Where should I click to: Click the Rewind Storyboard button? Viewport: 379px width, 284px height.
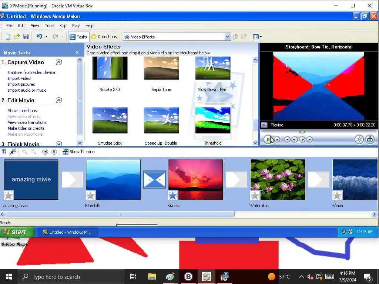point(45,152)
